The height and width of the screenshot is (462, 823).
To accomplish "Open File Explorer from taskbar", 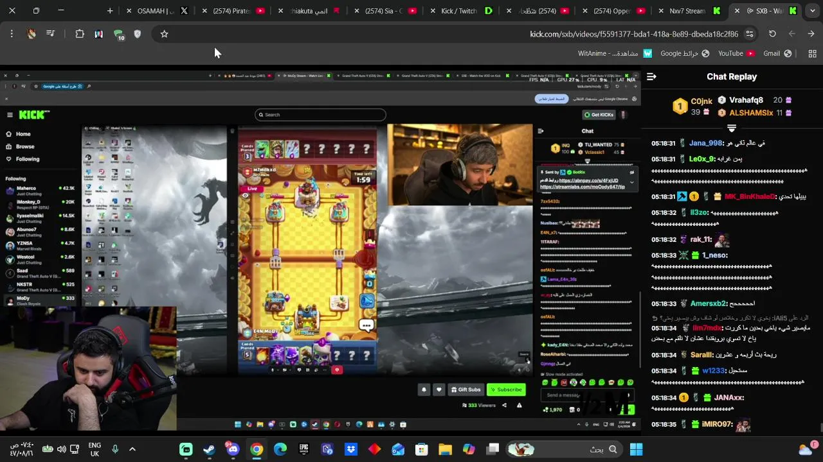I will point(445,449).
